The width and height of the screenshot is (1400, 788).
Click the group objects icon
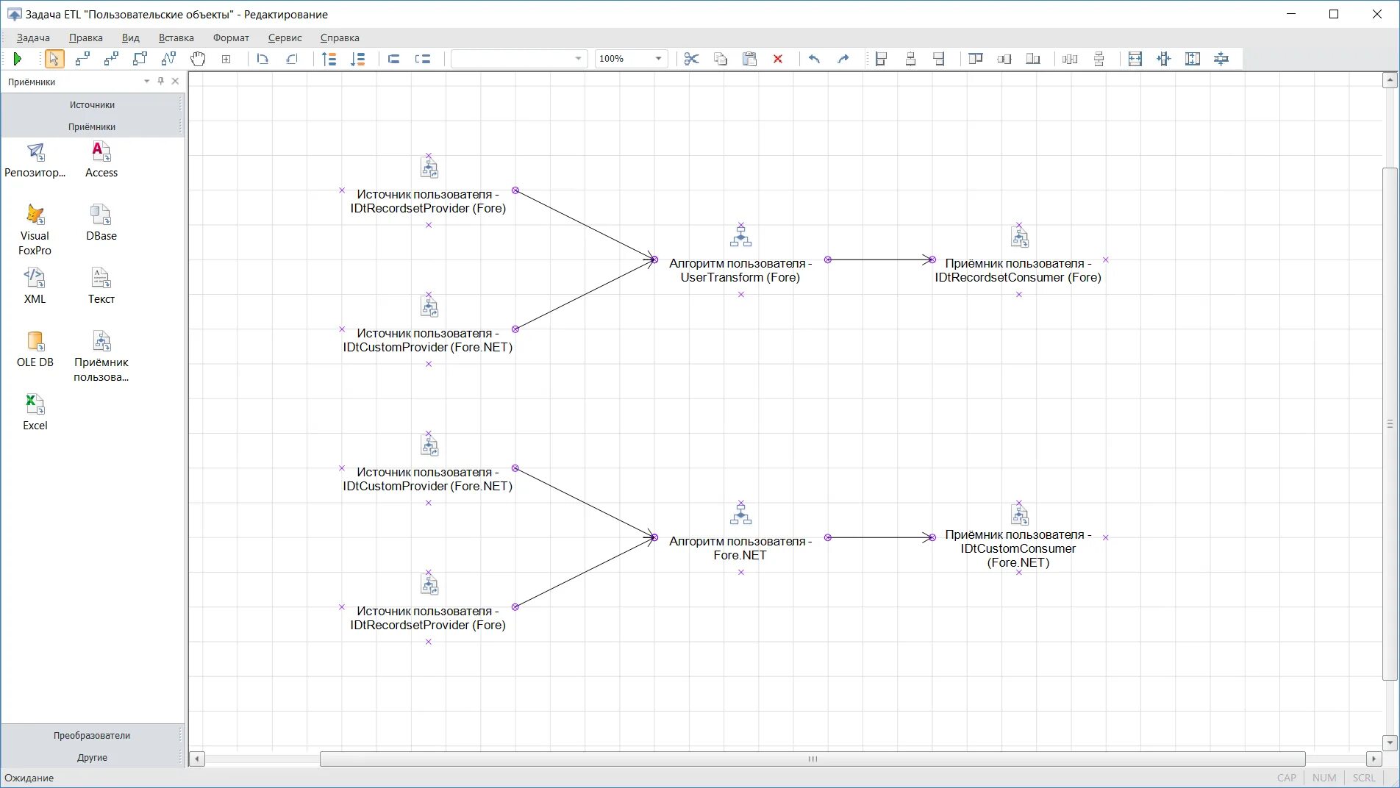[x=394, y=59]
